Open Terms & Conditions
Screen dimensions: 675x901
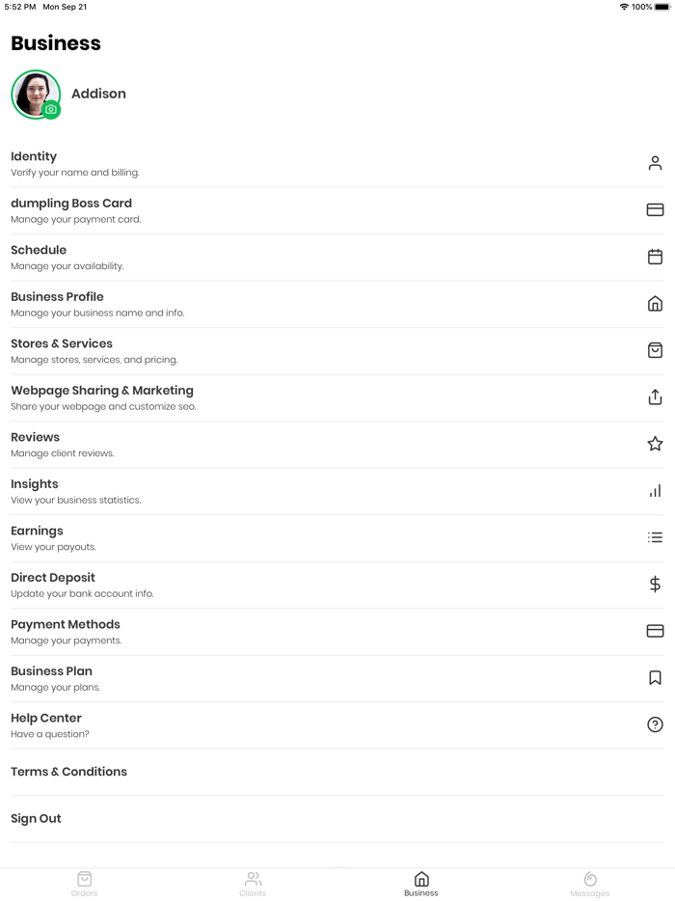coord(68,772)
